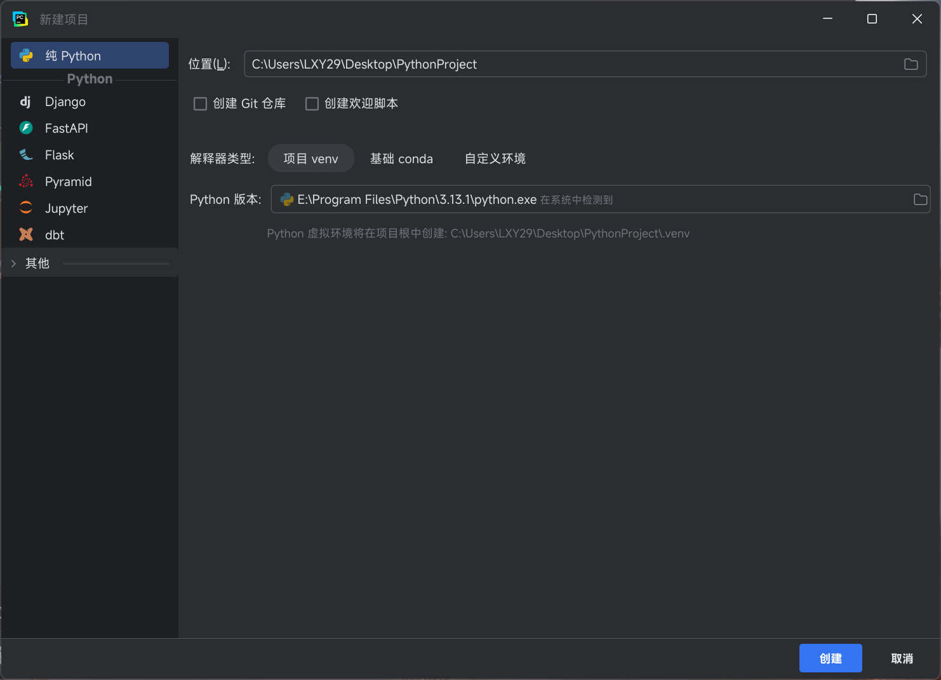The height and width of the screenshot is (680, 941).
Task: Select the Pure Python (纯 Python) icon
Action: point(26,55)
